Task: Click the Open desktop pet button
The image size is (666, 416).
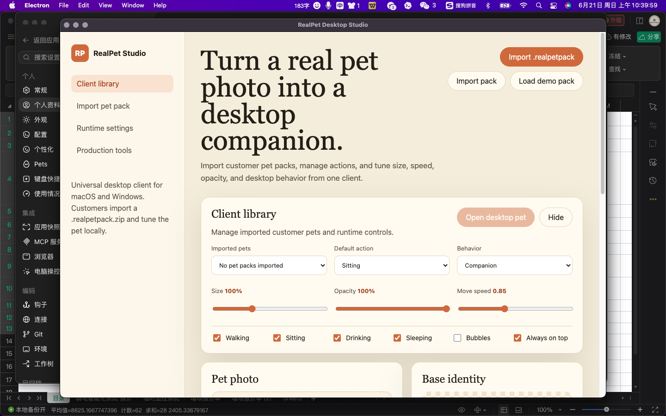Action: pos(496,217)
